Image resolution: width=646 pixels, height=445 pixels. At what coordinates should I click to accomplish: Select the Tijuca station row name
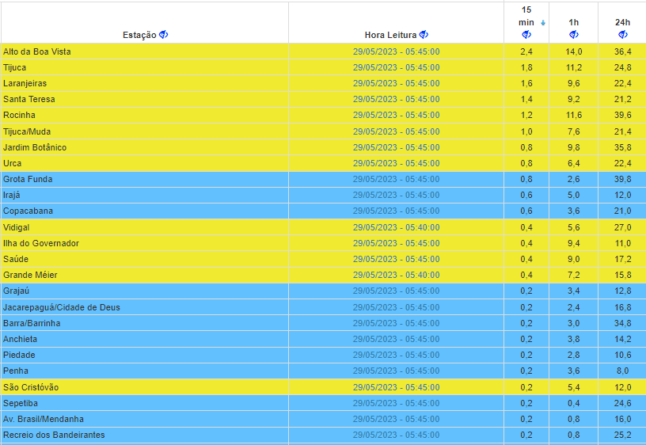pyautogui.click(x=15, y=67)
